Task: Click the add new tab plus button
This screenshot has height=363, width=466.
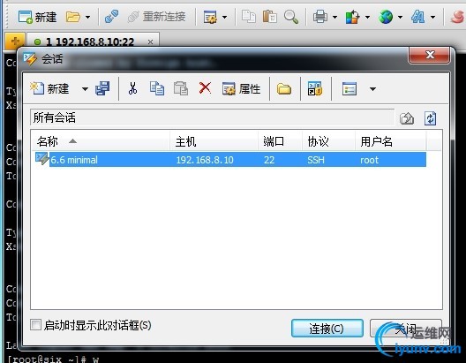Action: point(15,41)
